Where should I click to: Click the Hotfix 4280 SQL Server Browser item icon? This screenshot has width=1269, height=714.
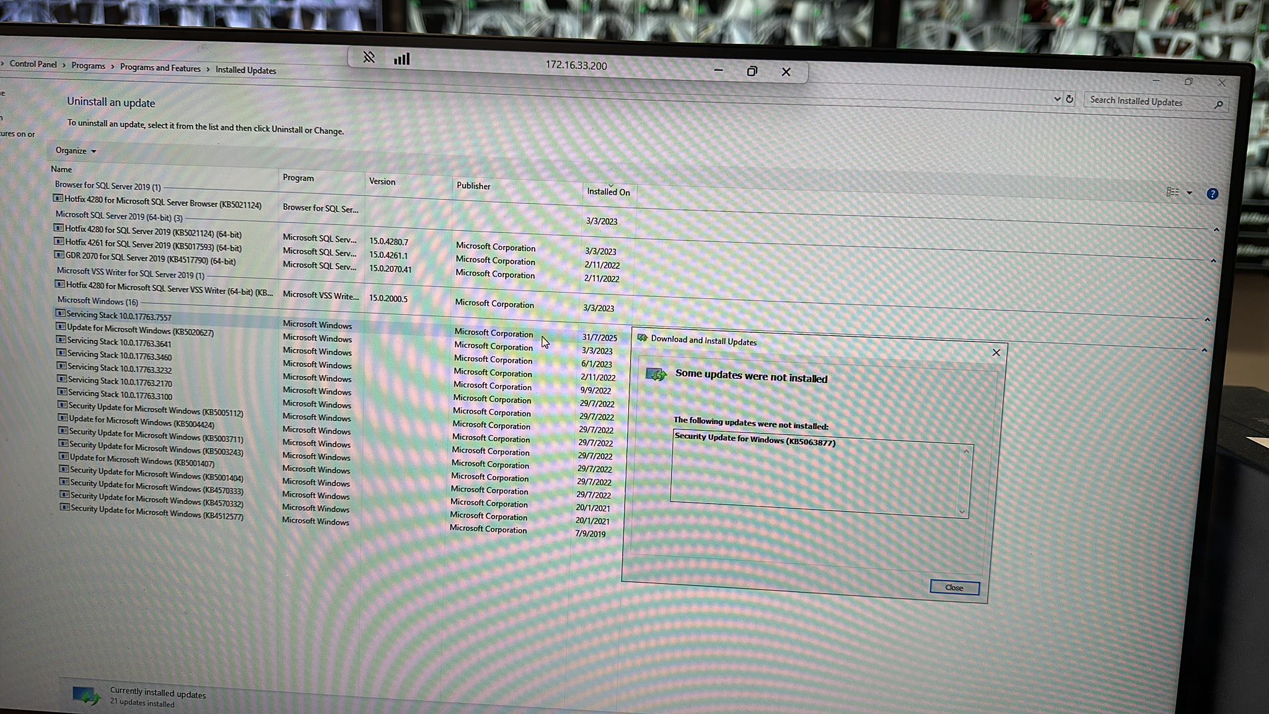coord(58,198)
